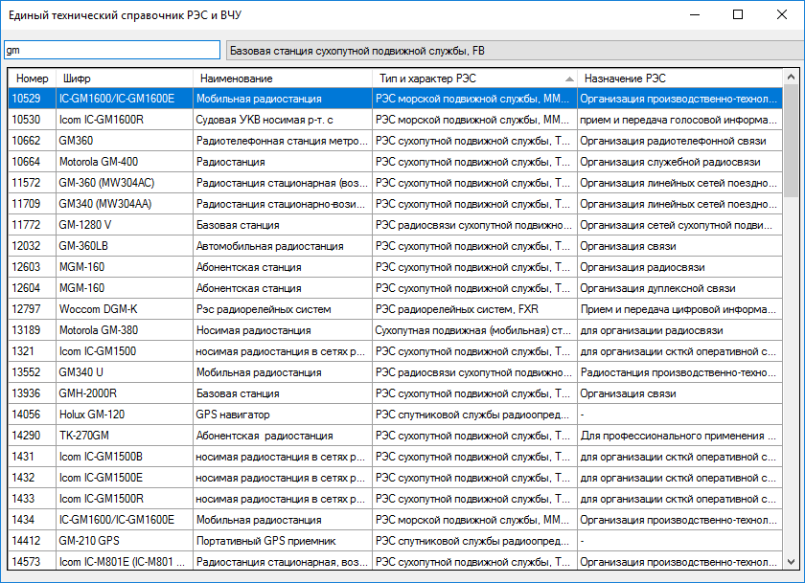Click "Базовая станция" name in row 11772
Image resolution: width=805 pixels, height=583 pixels.
283,225
